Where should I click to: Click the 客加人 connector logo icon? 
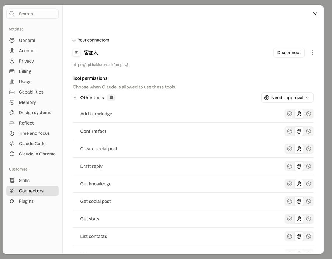coord(76,53)
